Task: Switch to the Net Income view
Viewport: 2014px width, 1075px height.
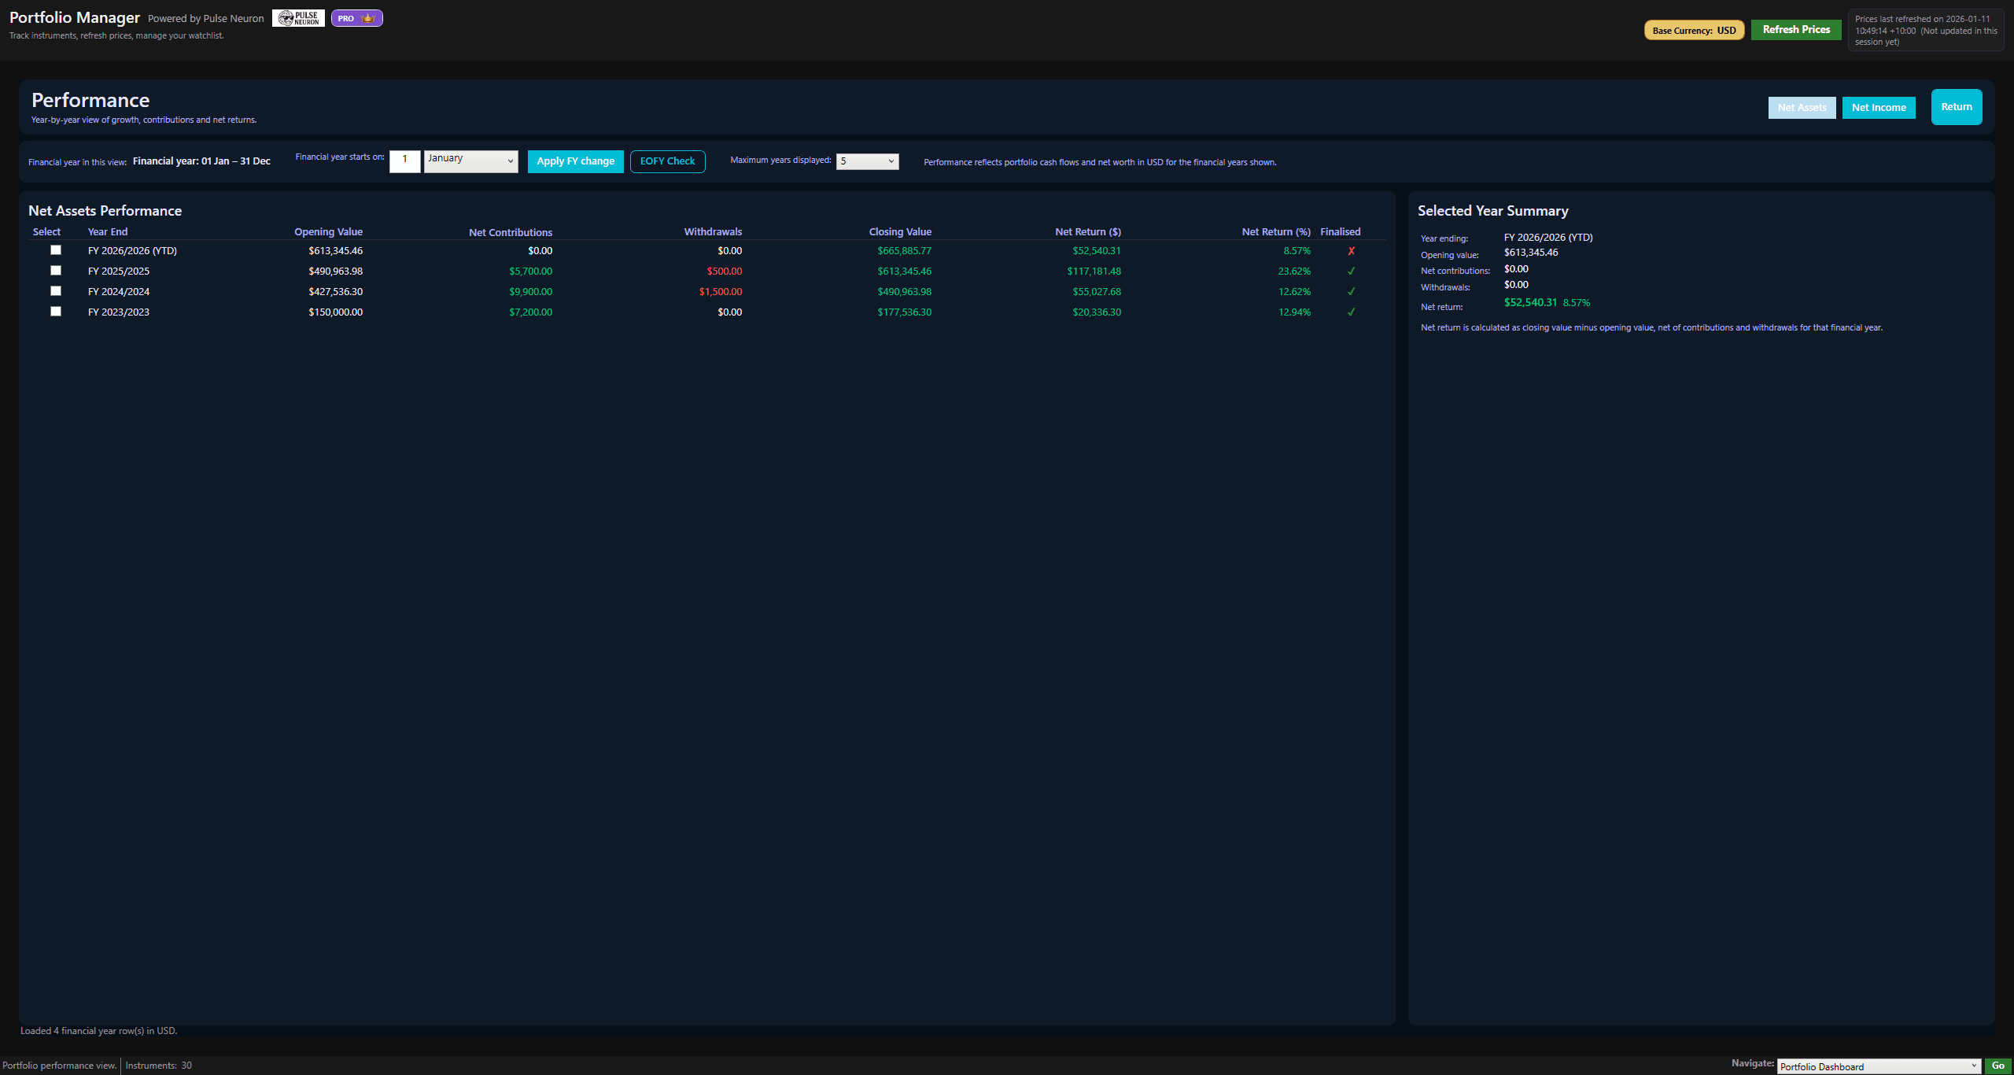Action: click(x=1879, y=107)
